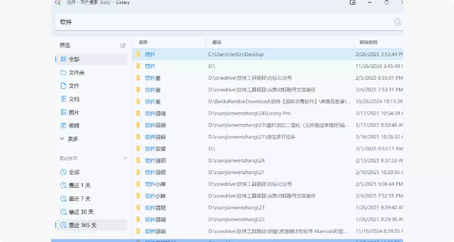Viewport: 454px width, 242px height.
Task: Sort by the 修改时间 column header
Action: click(x=368, y=42)
